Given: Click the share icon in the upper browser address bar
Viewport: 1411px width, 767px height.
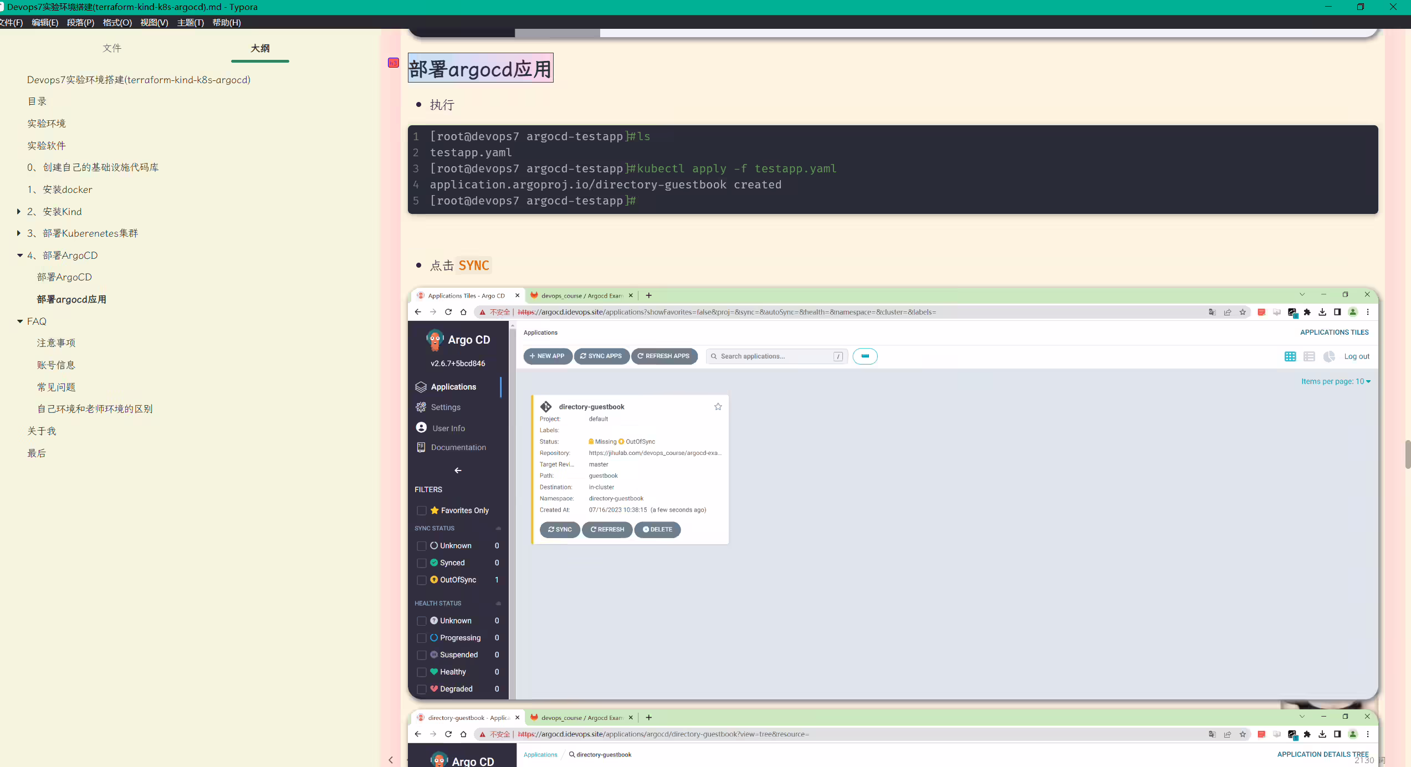Looking at the screenshot, I should coord(1228,312).
